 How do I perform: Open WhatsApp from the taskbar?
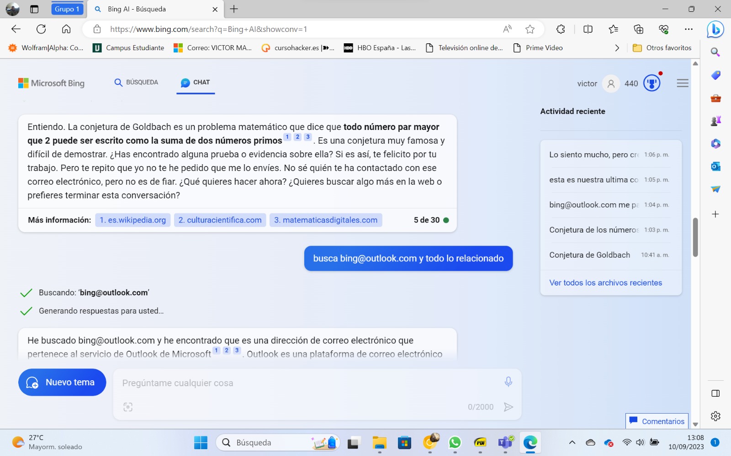[455, 442]
